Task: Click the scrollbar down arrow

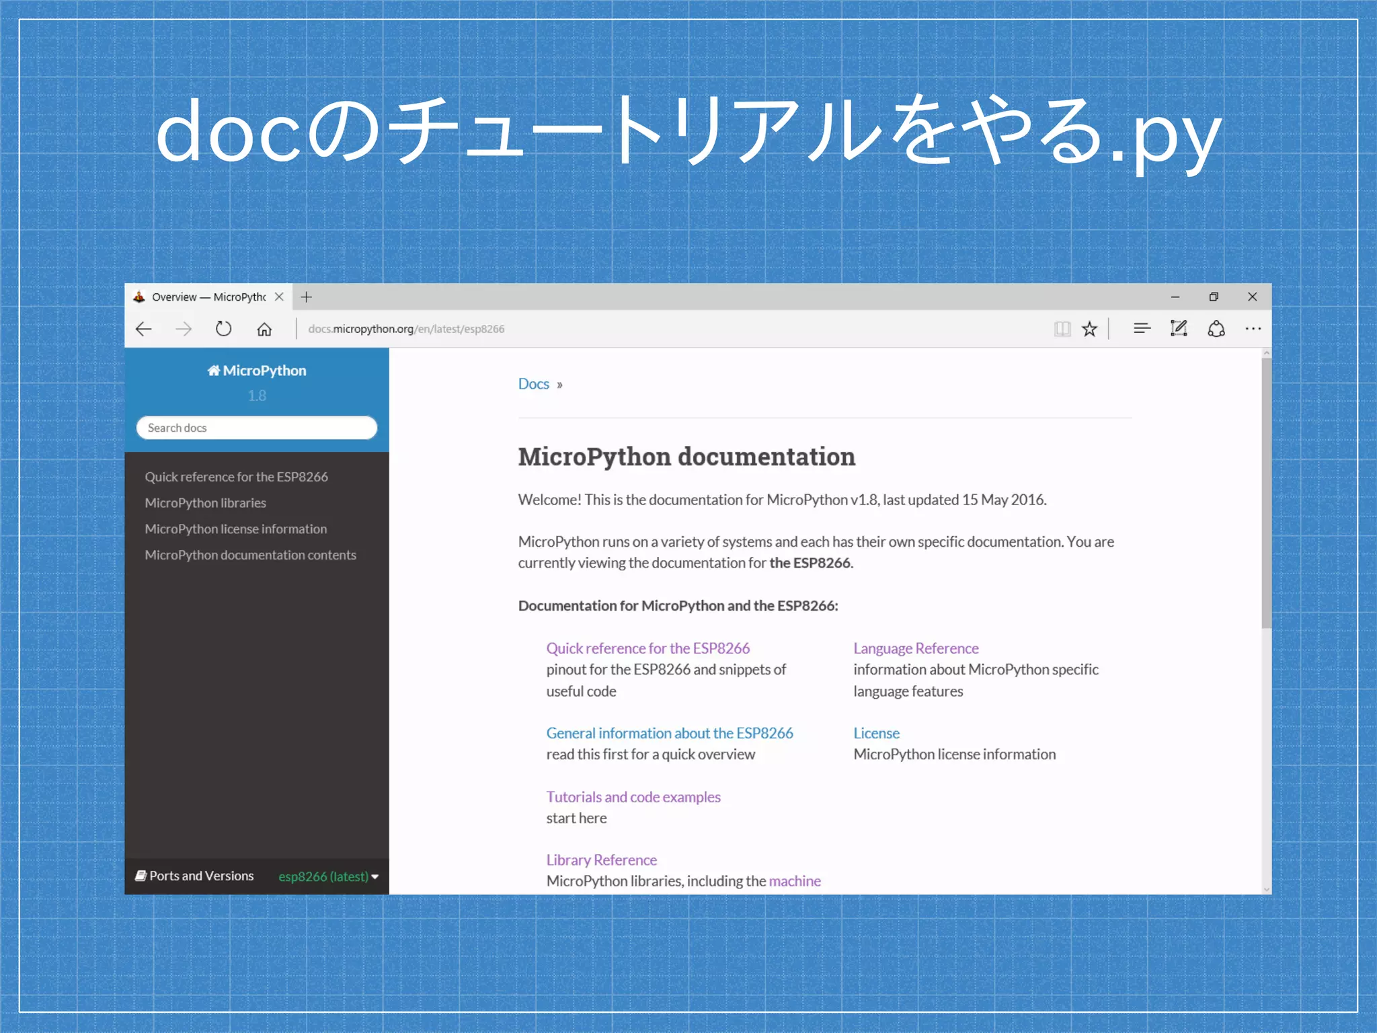Action: (1267, 889)
